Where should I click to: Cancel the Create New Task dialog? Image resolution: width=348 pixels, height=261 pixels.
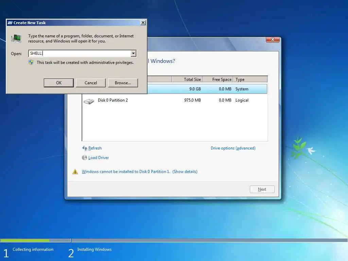point(90,83)
